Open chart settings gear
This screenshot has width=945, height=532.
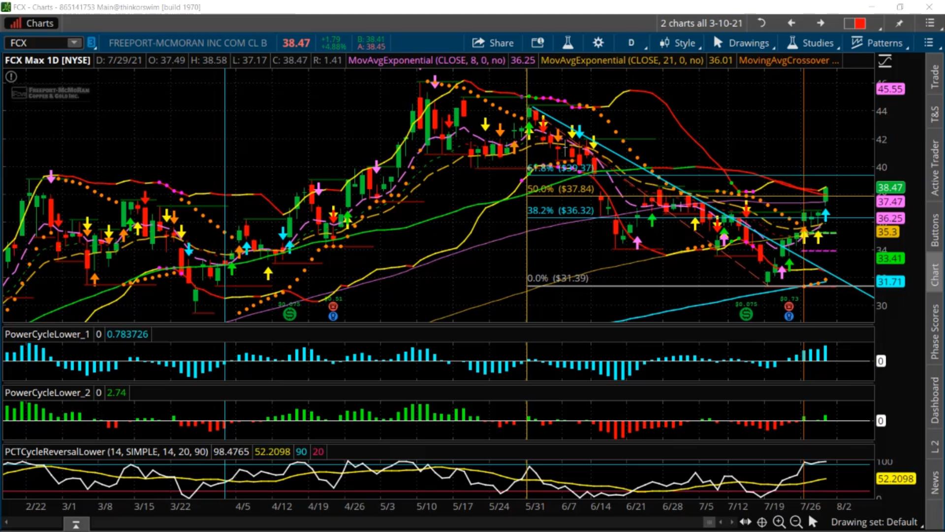point(598,43)
